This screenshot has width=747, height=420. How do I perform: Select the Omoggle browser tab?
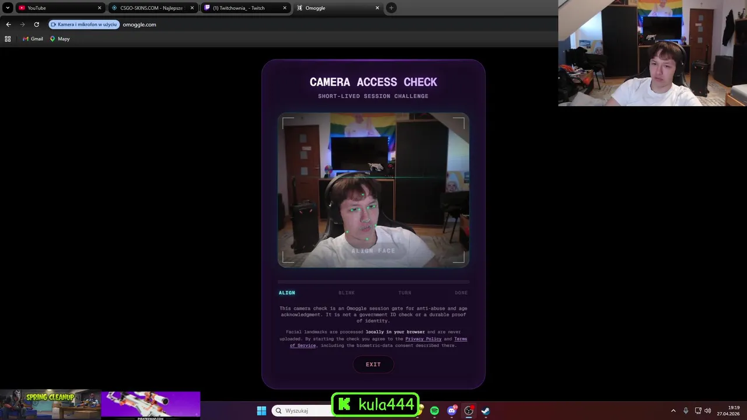coord(337,8)
